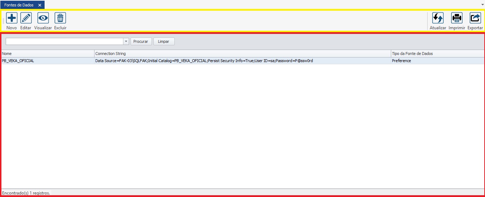Refresh the list using Atualizar icon
This screenshot has width=485, height=197.
coord(438,18)
